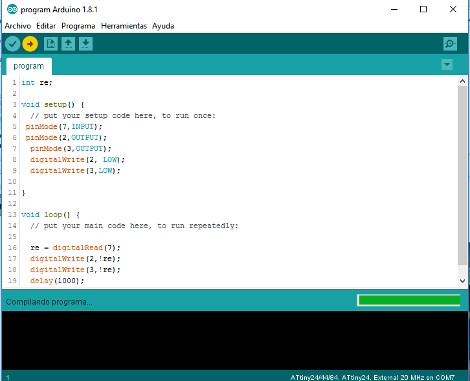Open the Editar menu

tap(46, 26)
